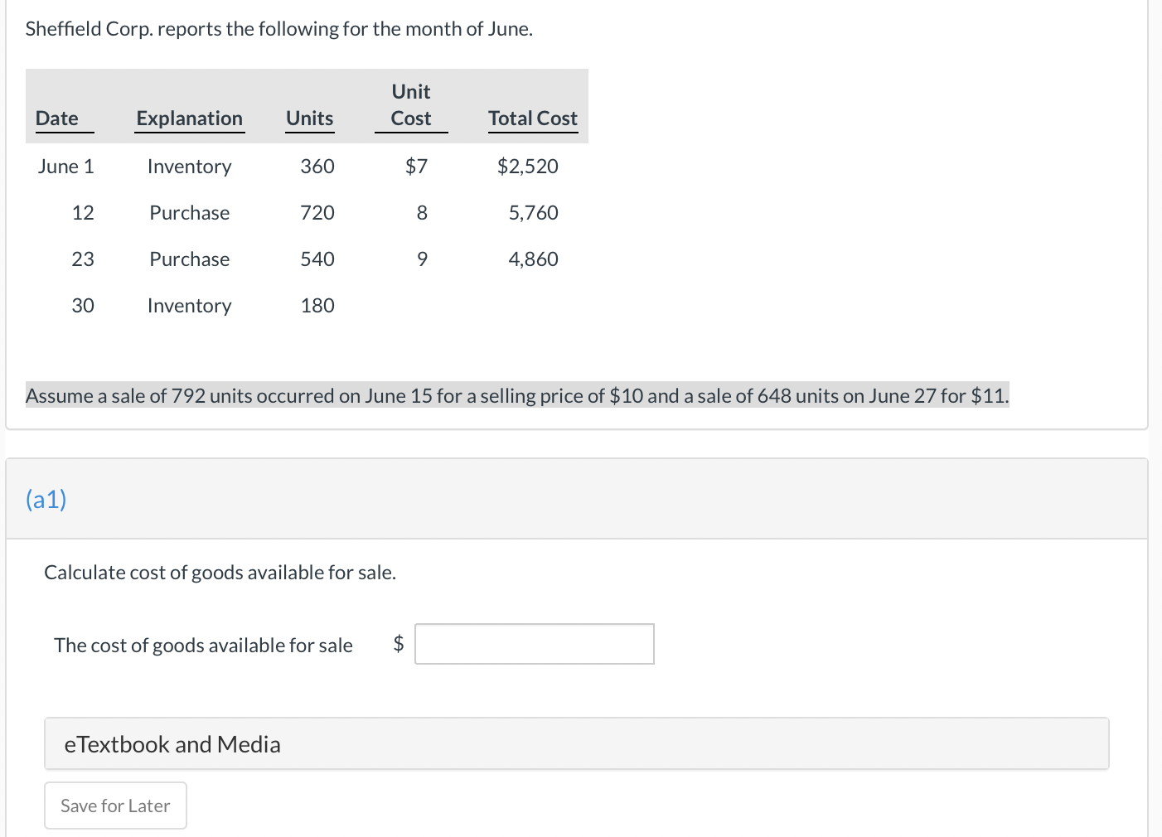Click the Total Cost column header
This screenshot has height=837, width=1162.
tap(532, 119)
